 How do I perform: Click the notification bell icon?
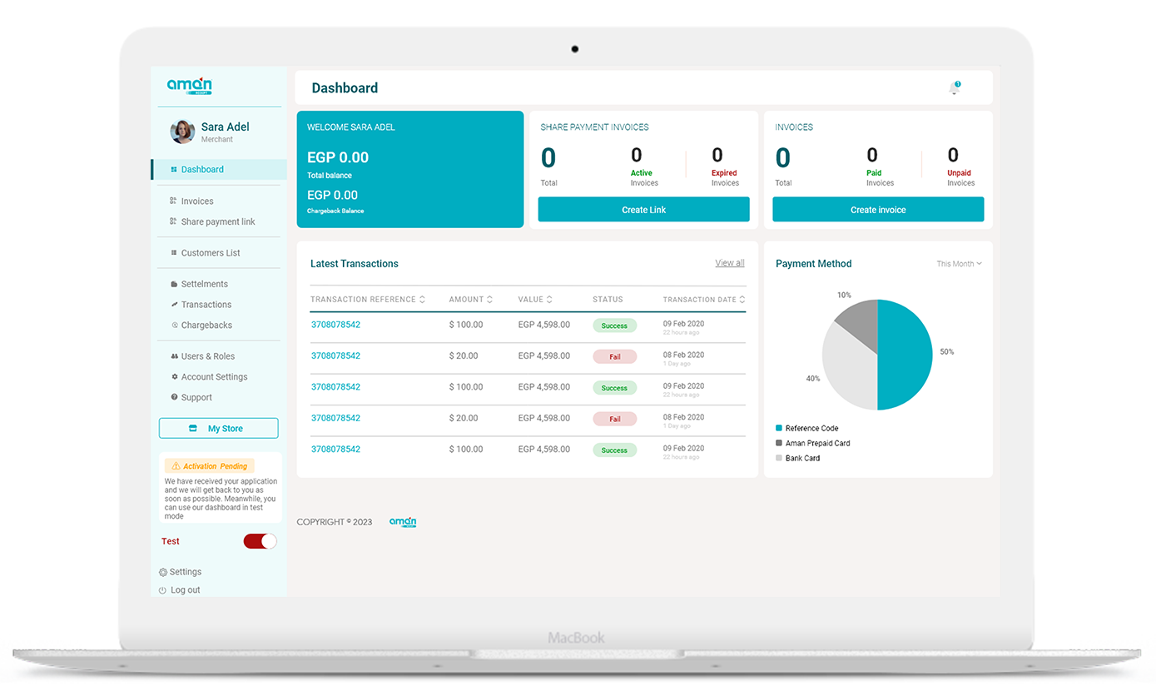[x=954, y=88]
